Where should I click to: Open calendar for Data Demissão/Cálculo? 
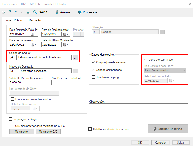click(34, 34)
